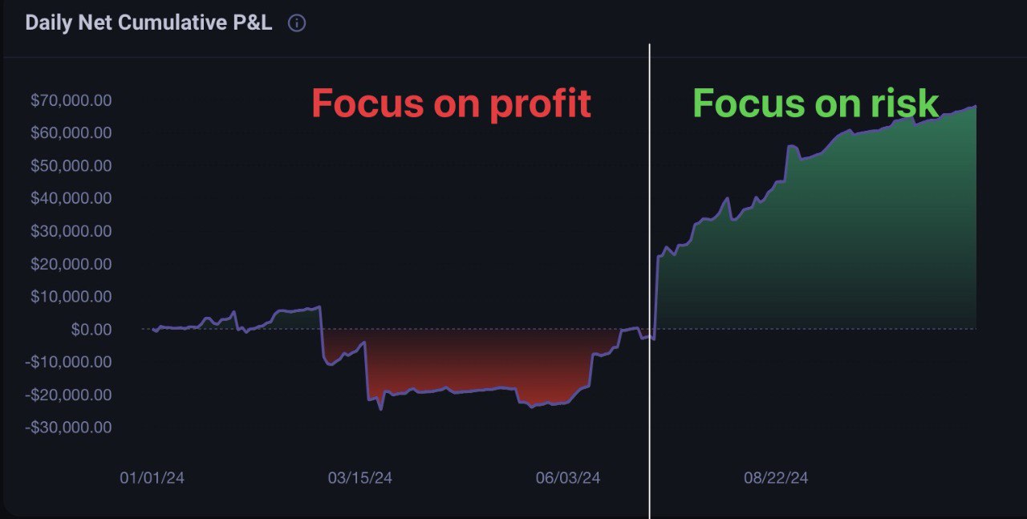
Task: Click the red Focus on profit annotation
Action: (x=451, y=103)
